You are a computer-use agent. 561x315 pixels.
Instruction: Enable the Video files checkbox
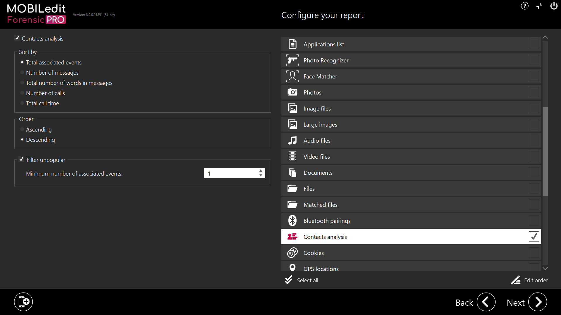534,156
